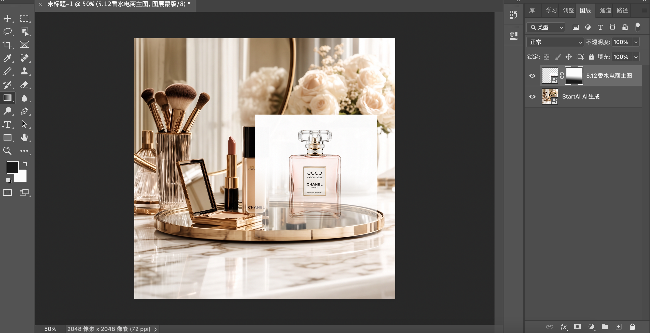Viewport: 650px width, 333px height.
Task: Switch to the 路径 tab
Action: coord(622,10)
